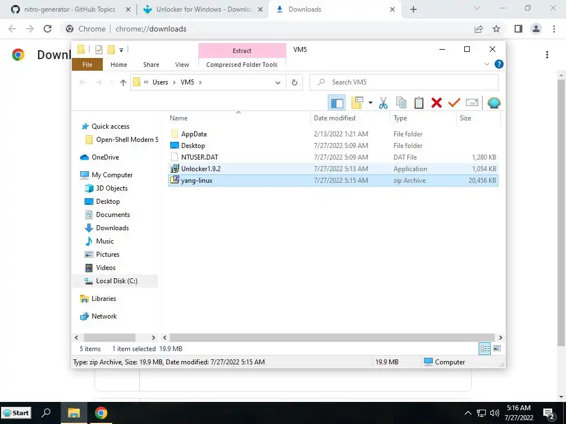The width and height of the screenshot is (566, 424).
Task: Open Libraries in navigation pane
Action: pyautogui.click(x=103, y=299)
